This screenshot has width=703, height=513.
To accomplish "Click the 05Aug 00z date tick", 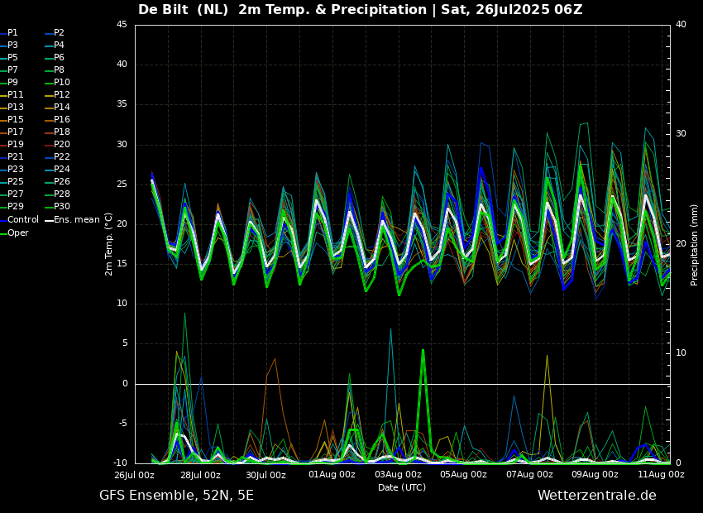I will pyautogui.click(x=464, y=474).
